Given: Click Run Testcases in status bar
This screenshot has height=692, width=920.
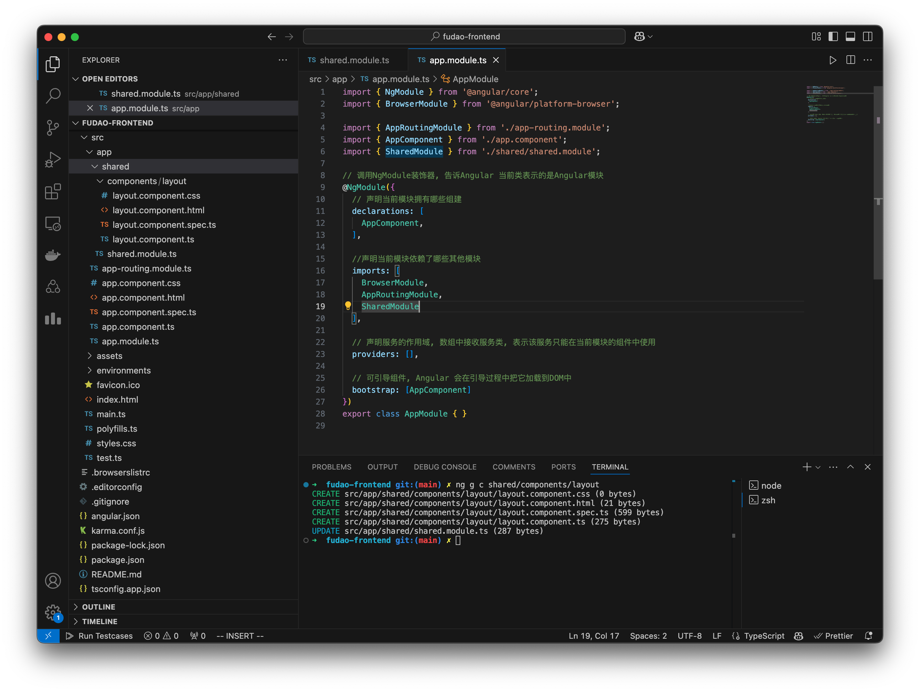Looking at the screenshot, I should click(x=99, y=636).
